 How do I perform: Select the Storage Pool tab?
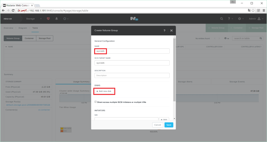point(45,38)
